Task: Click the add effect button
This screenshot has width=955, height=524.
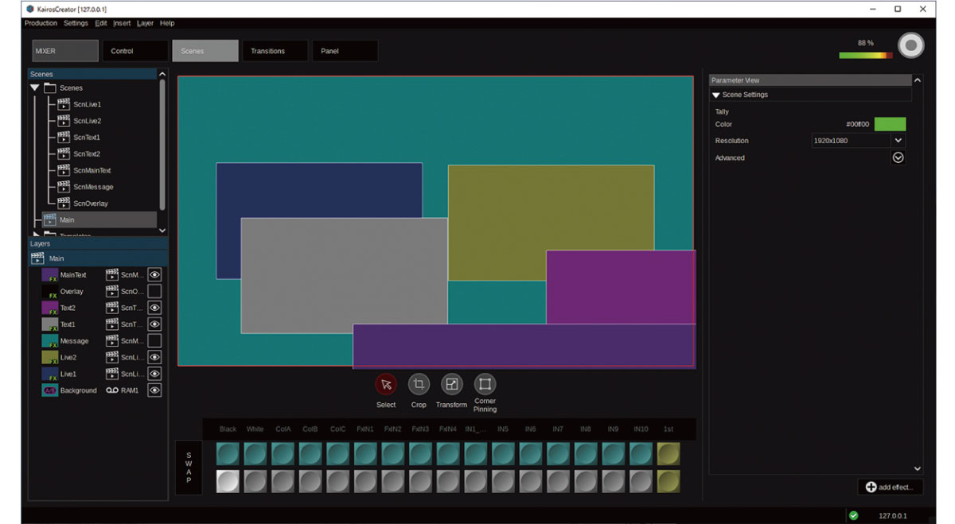Action: (890, 487)
